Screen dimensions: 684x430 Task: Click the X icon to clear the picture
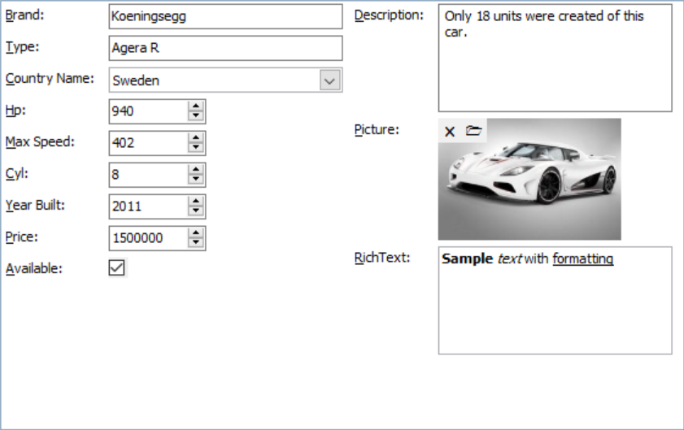coord(450,131)
